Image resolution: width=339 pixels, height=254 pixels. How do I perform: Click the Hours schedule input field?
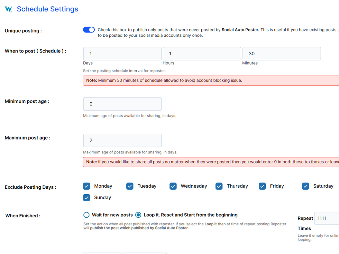202,54
